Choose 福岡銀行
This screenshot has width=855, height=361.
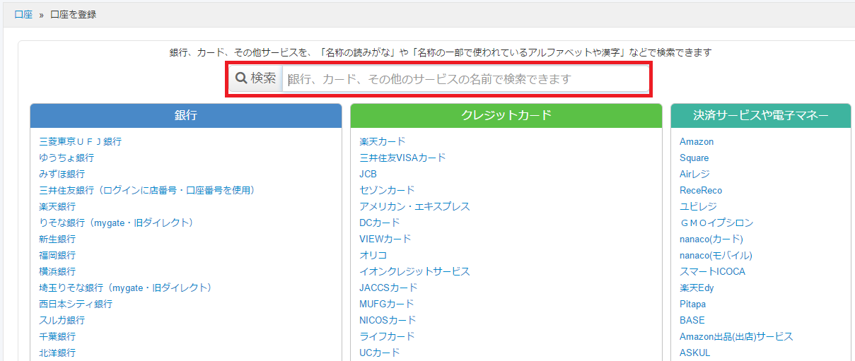click(57, 255)
